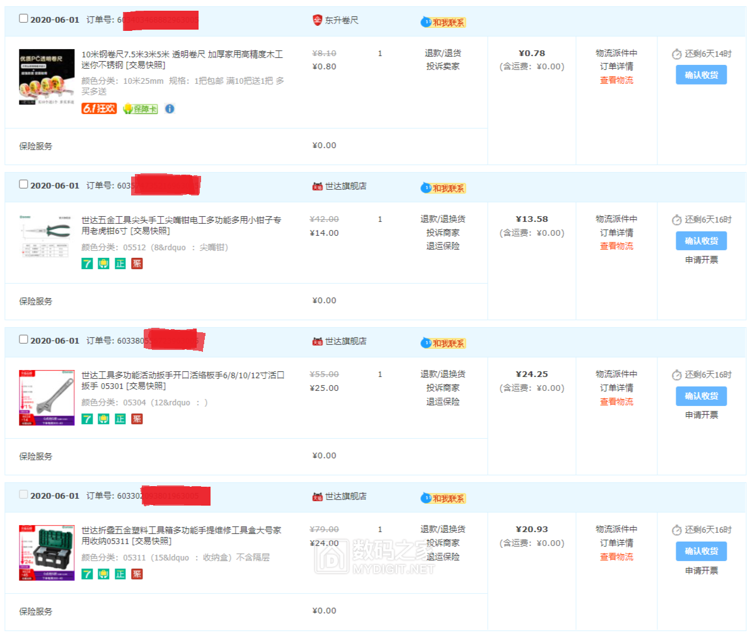Click 退运保险 for the wrench order
Screen dimensions: 752x633
[443, 402]
